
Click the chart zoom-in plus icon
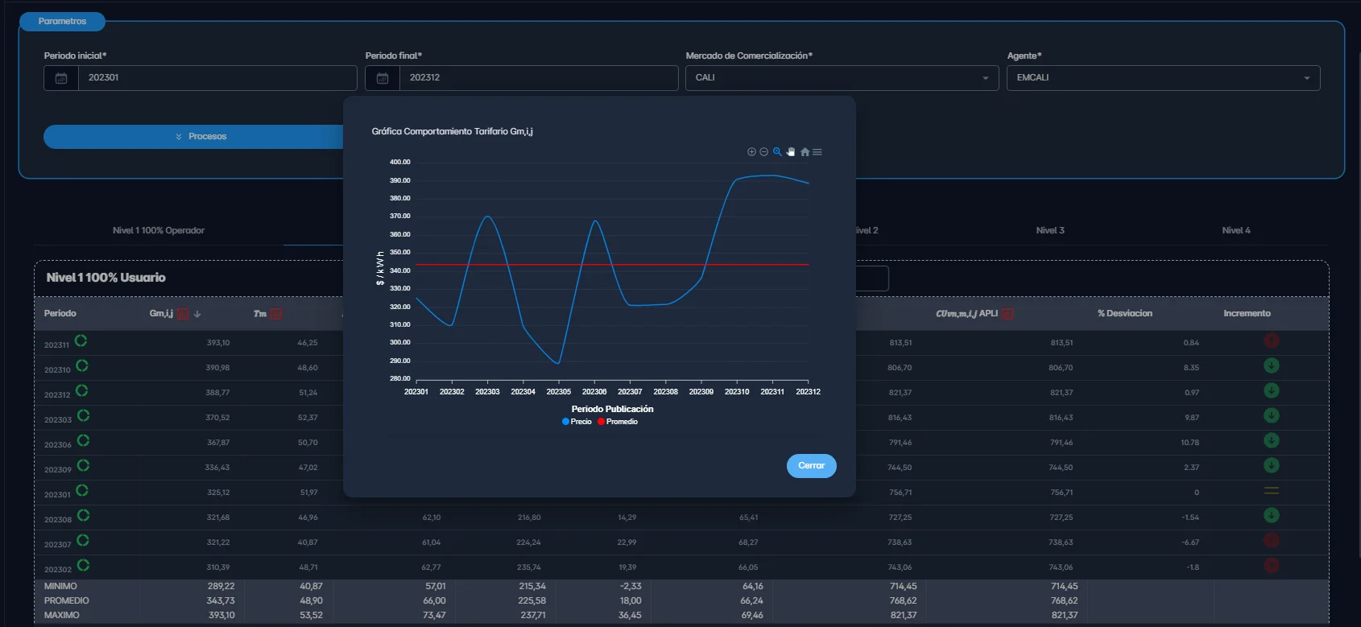751,152
